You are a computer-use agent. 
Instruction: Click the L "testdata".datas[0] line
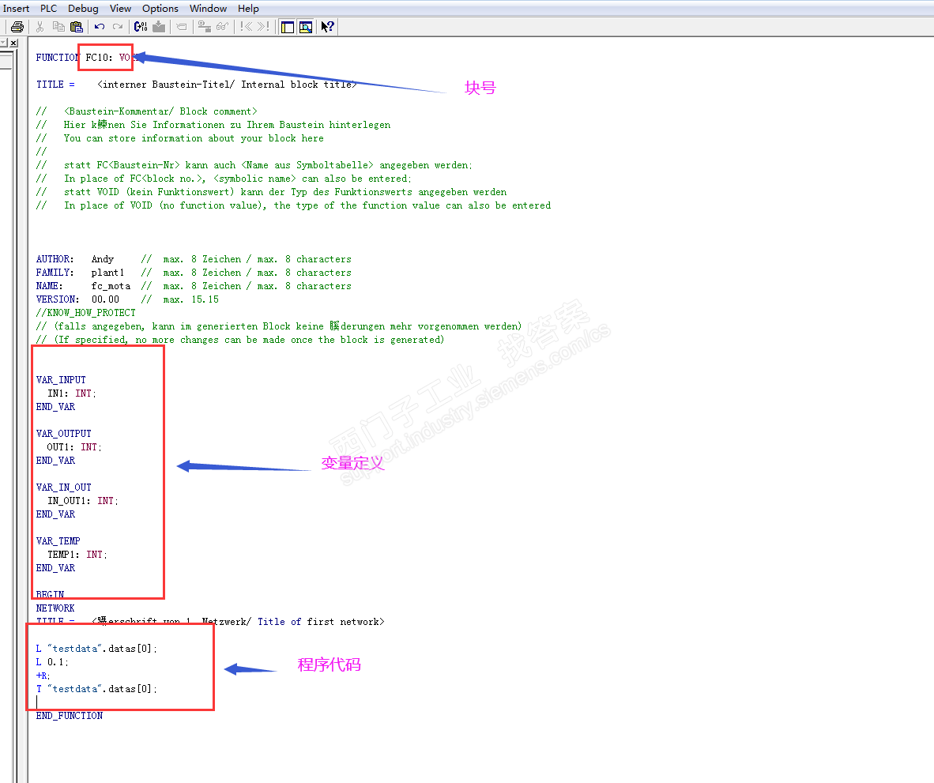96,649
